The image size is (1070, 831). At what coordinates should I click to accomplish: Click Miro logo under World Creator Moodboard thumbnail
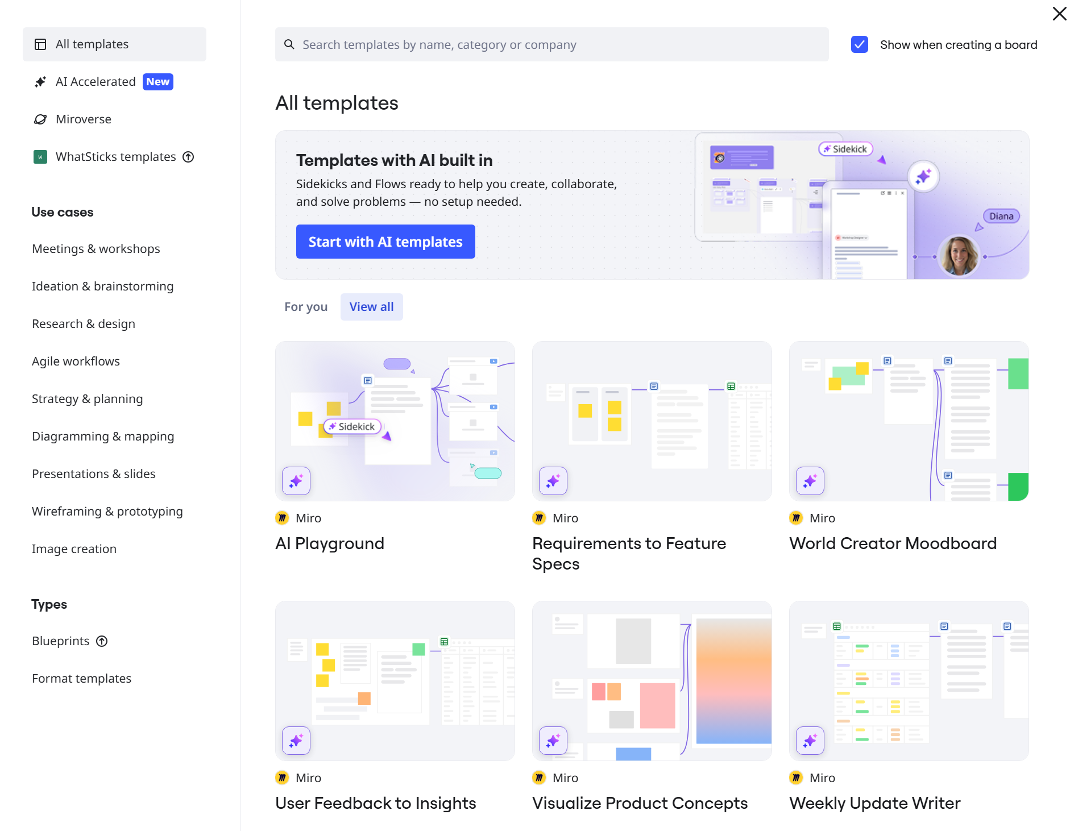click(796, 518)
